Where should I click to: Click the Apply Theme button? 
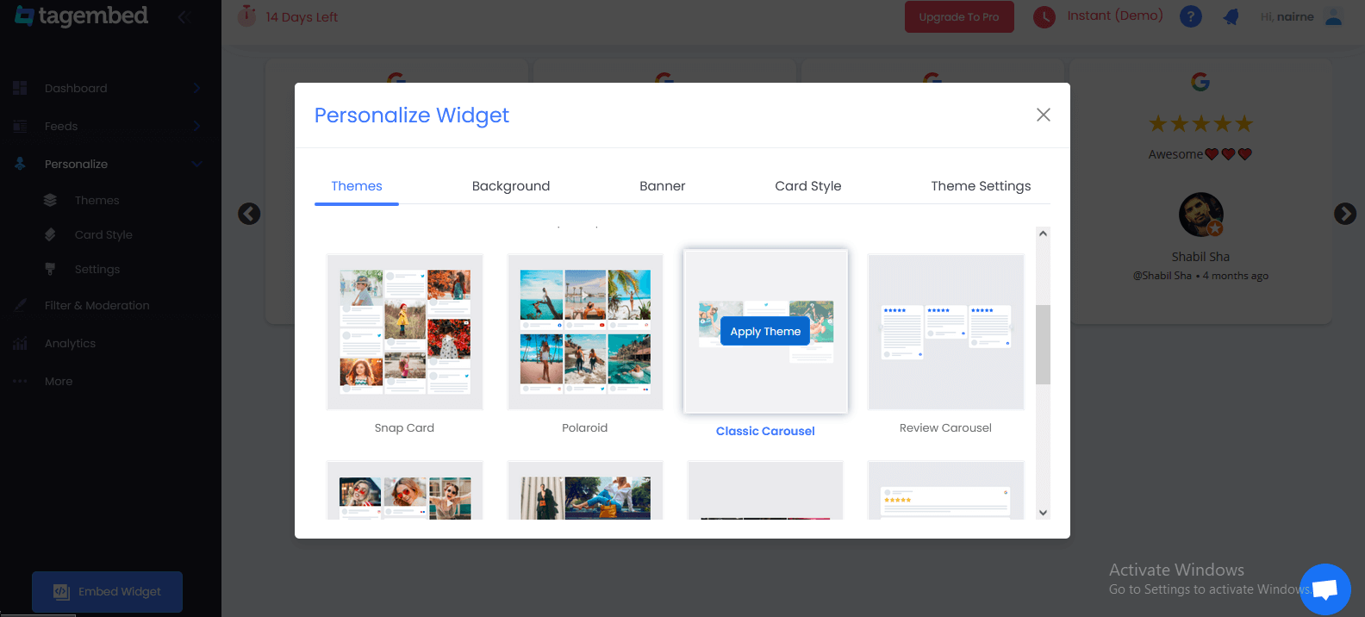(x=765, y=332)
